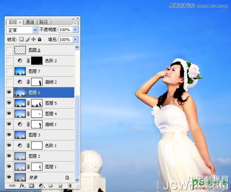The height and width of the screenshot is (192, 231).
Task: Open the 不透明度 opacity slider arrow
Action: point(75,30)
